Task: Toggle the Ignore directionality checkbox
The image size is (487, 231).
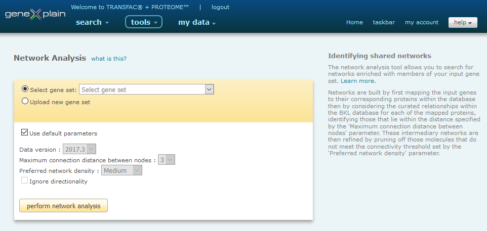Action: (x=24, y=180)
